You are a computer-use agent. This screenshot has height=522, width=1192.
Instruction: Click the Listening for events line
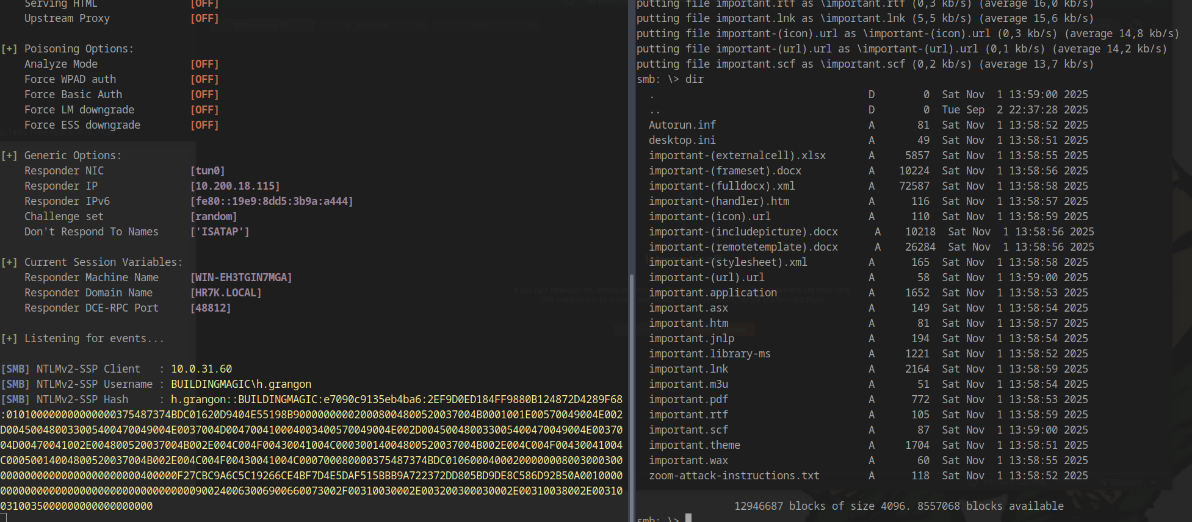[82, 338]
